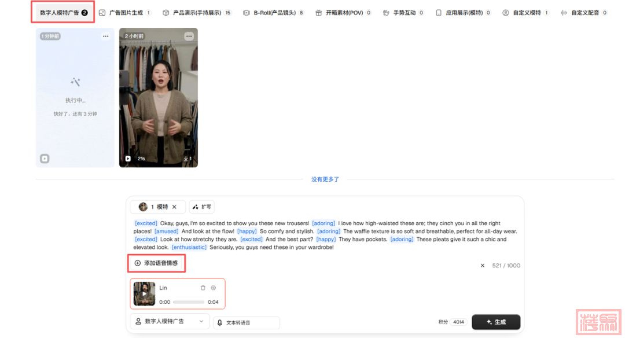Click the 扩写 expand-writing button
Viewport: 625px width, 338px height.
point(202,207)
